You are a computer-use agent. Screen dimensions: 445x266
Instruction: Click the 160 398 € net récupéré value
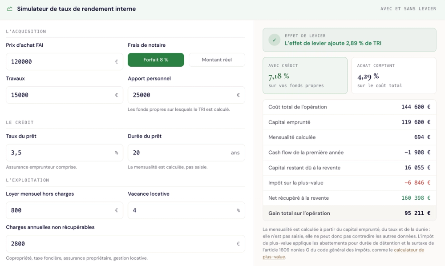(x=416, y=198)
